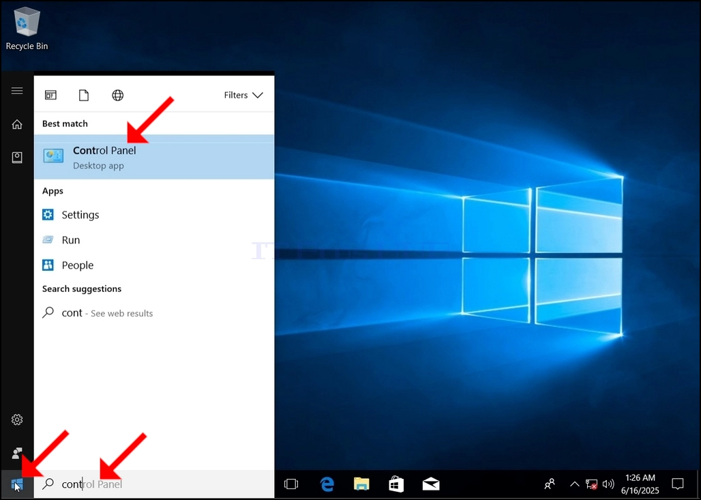Expand the hamburger menu in search pane

17,91
